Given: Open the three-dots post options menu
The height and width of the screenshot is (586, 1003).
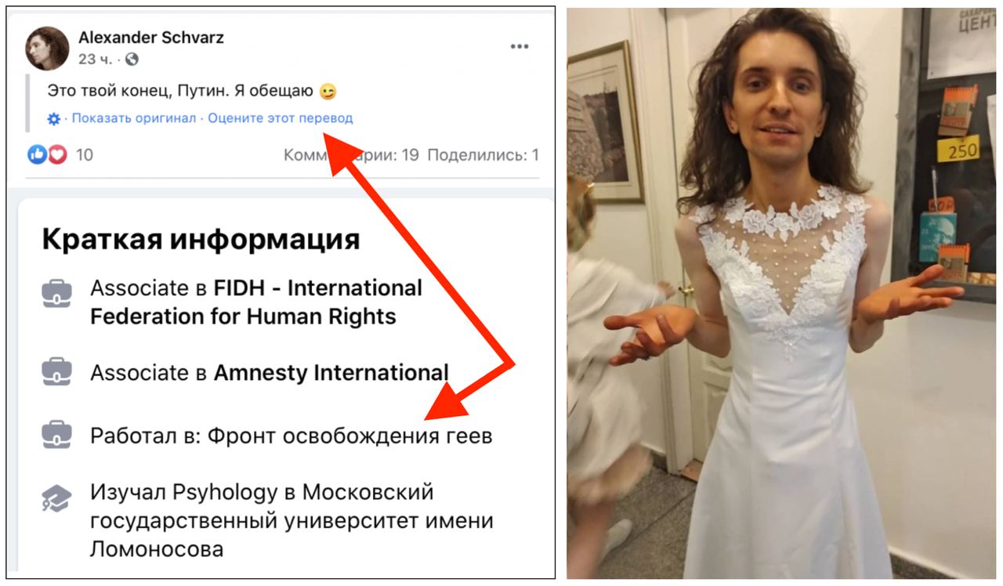Looking at the screenshot, I should [520, 47].
